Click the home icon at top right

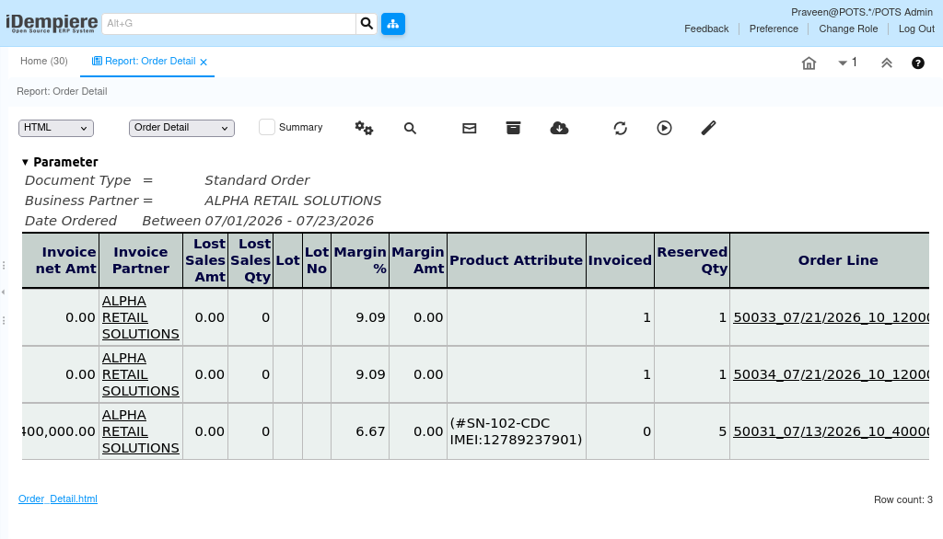tap(809, 63)
